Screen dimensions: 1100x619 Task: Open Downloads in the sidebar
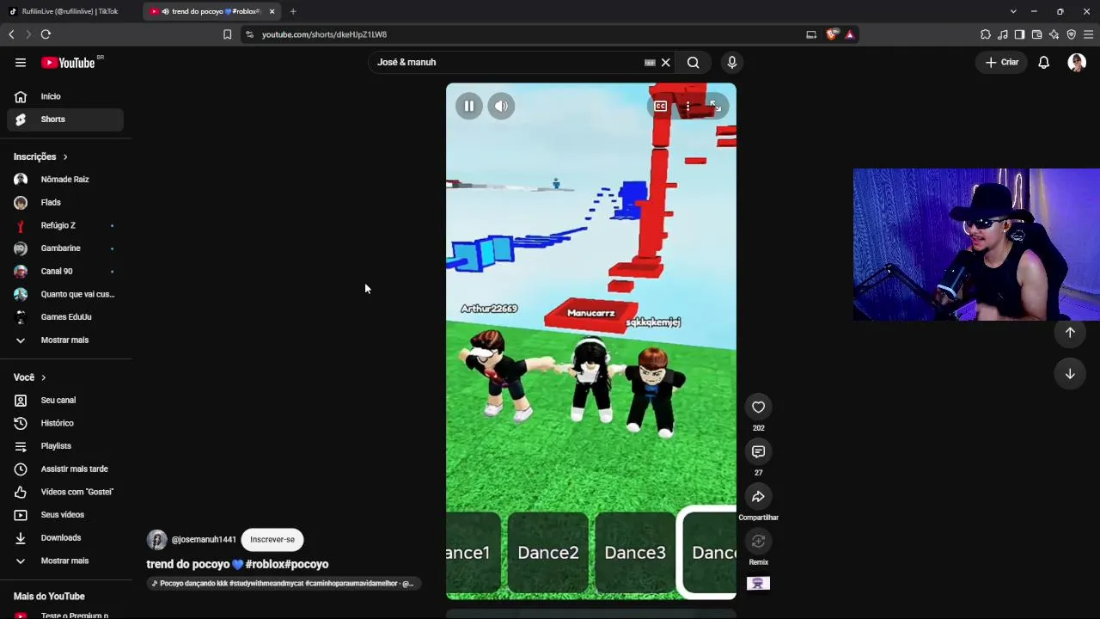point(65,537)
